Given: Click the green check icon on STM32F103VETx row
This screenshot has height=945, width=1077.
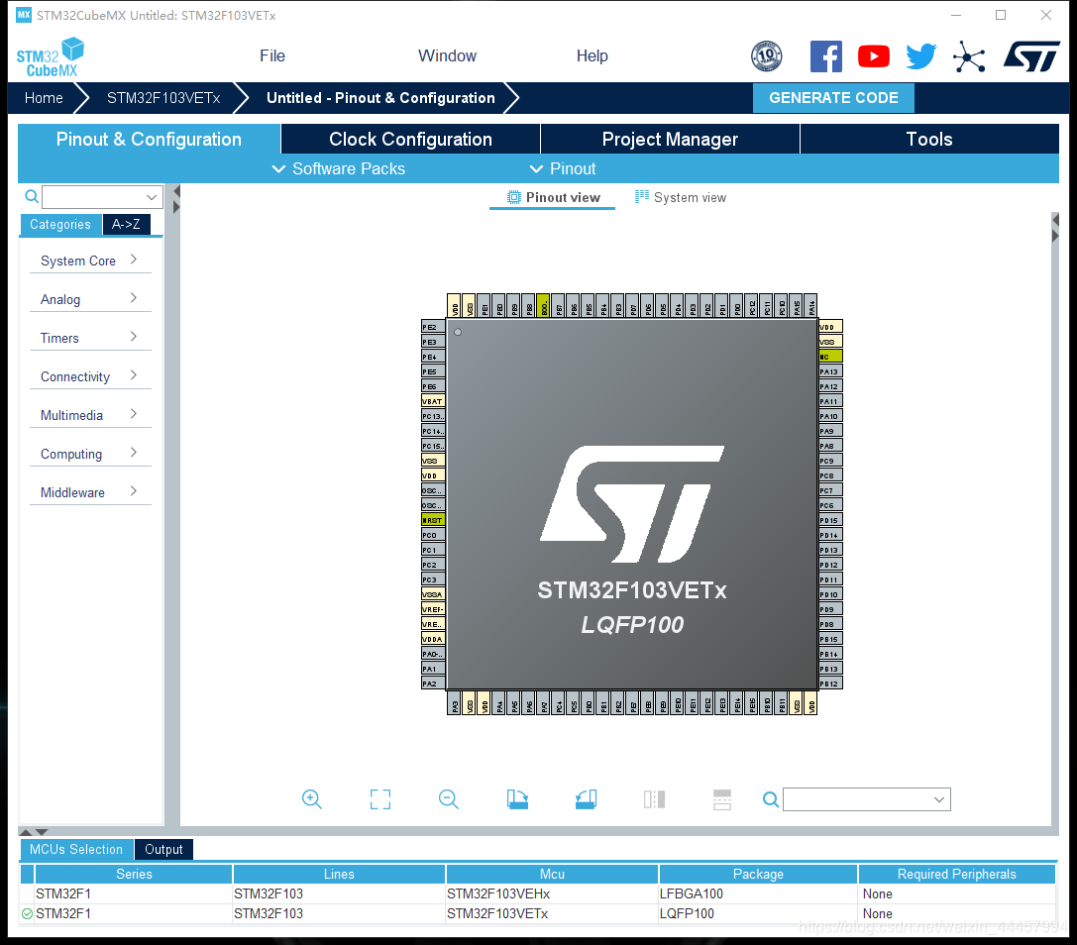Looking at the screenshot, I should [28, 914].
